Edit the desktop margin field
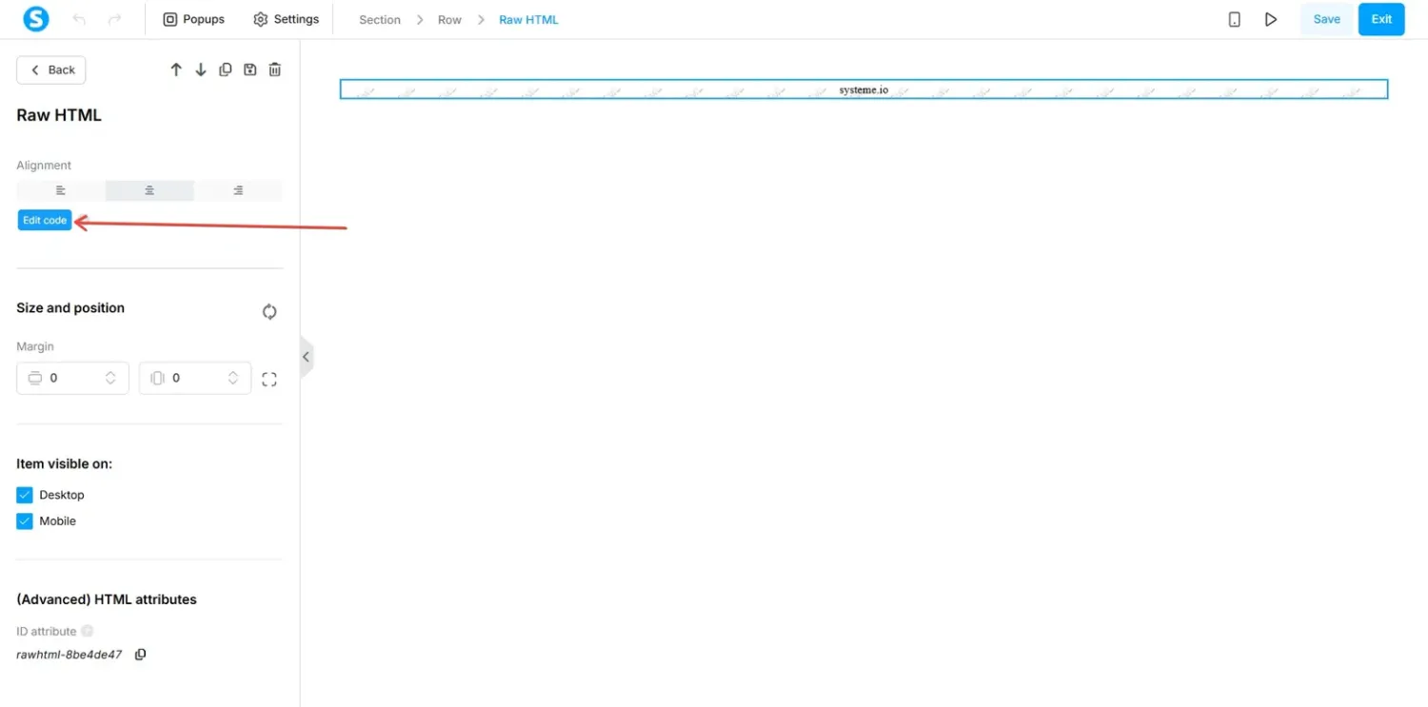This screenshot has width=1428, height=707. click(x=72, y=378)
